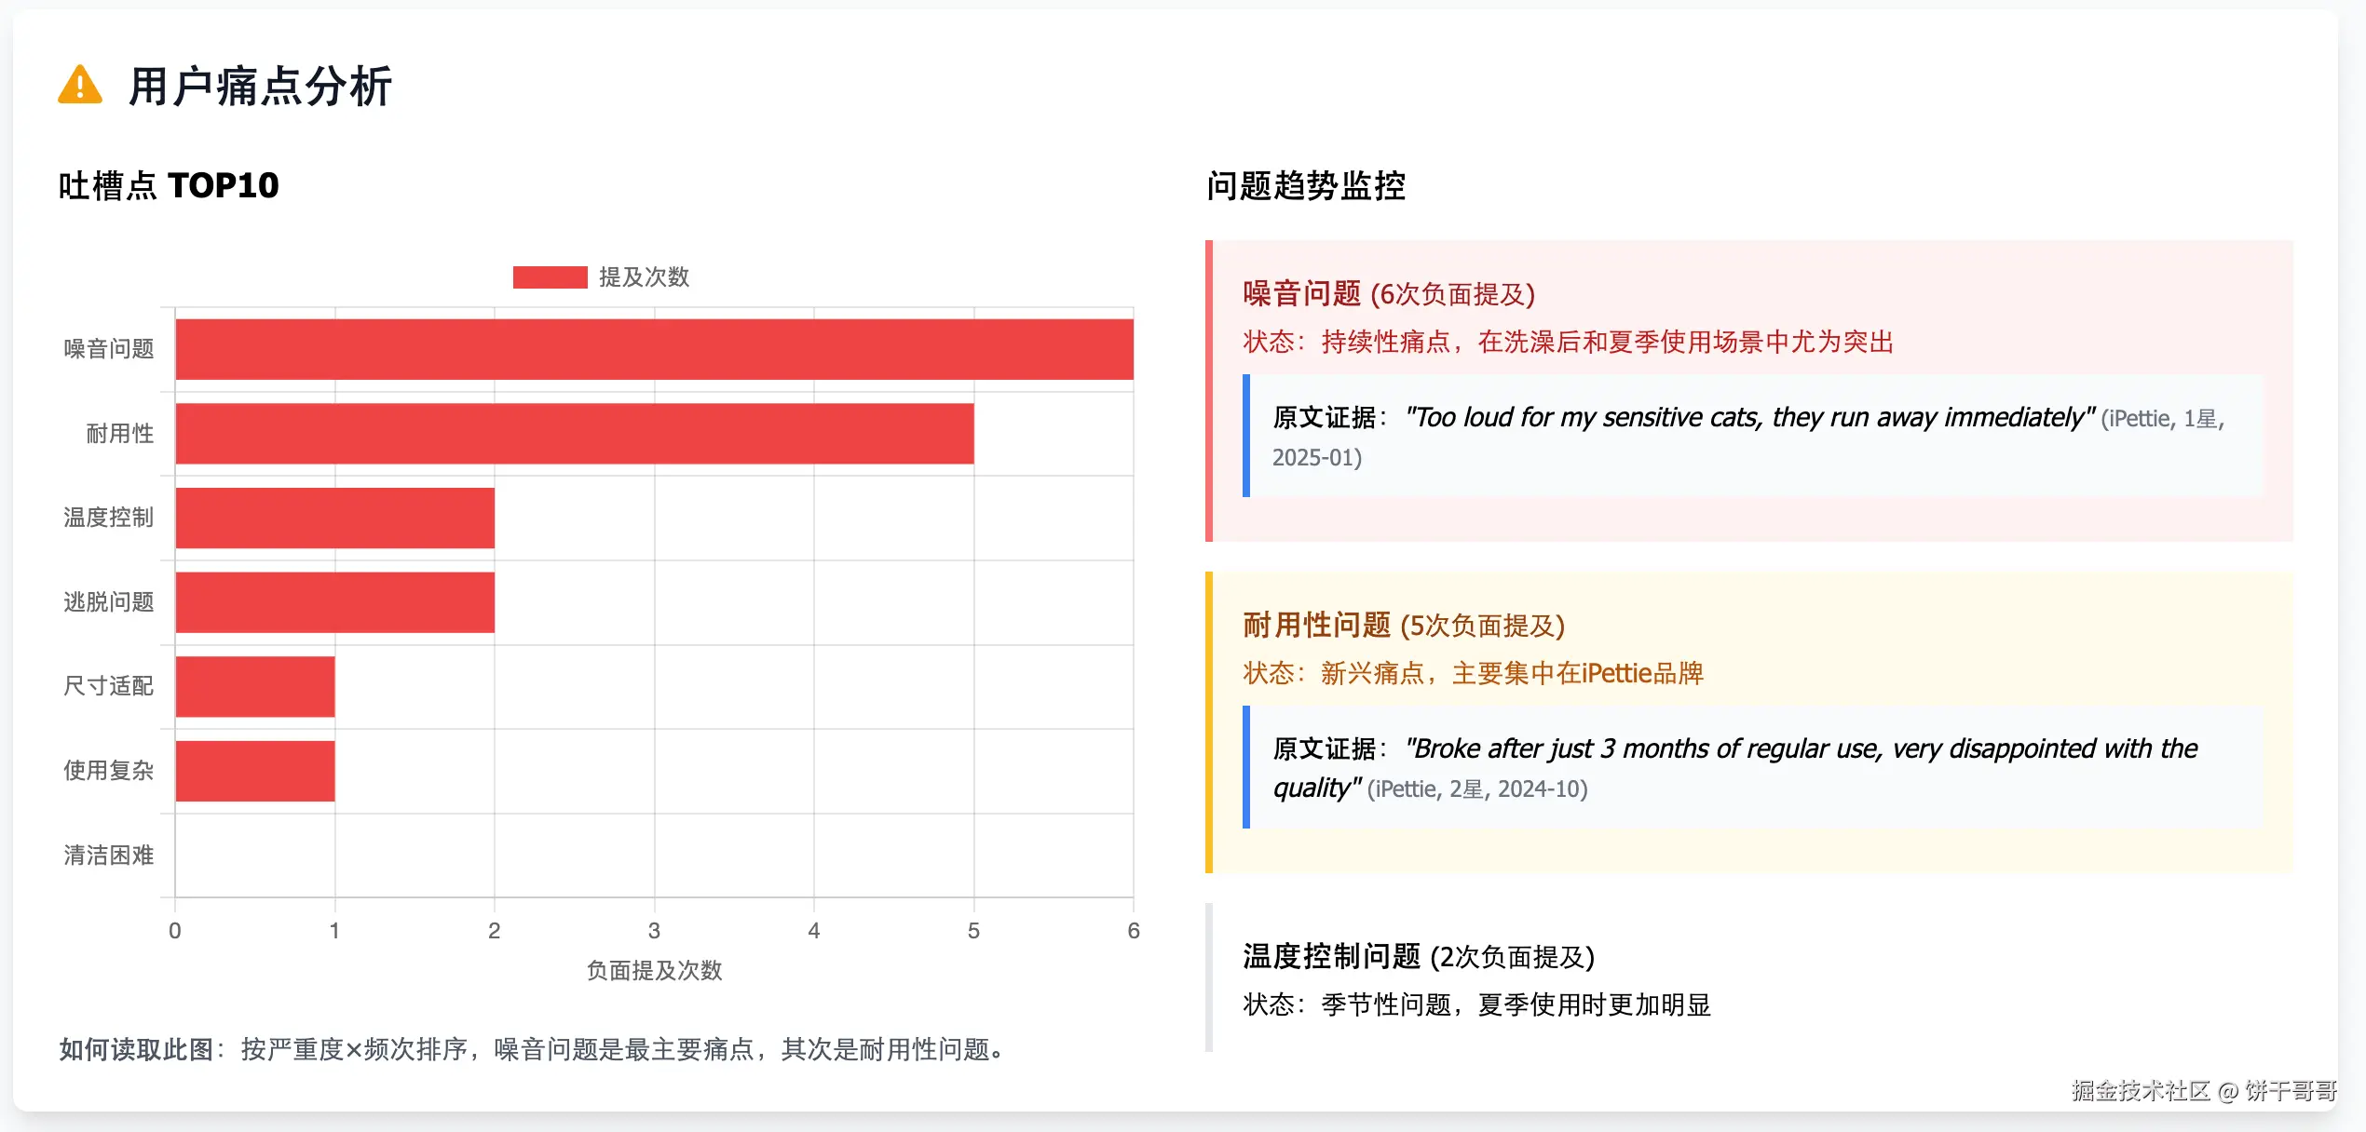The height and width of the screenshot is (1132, 2366).
Task: Click the 温度控制 red bar
Action: (334, 518)
